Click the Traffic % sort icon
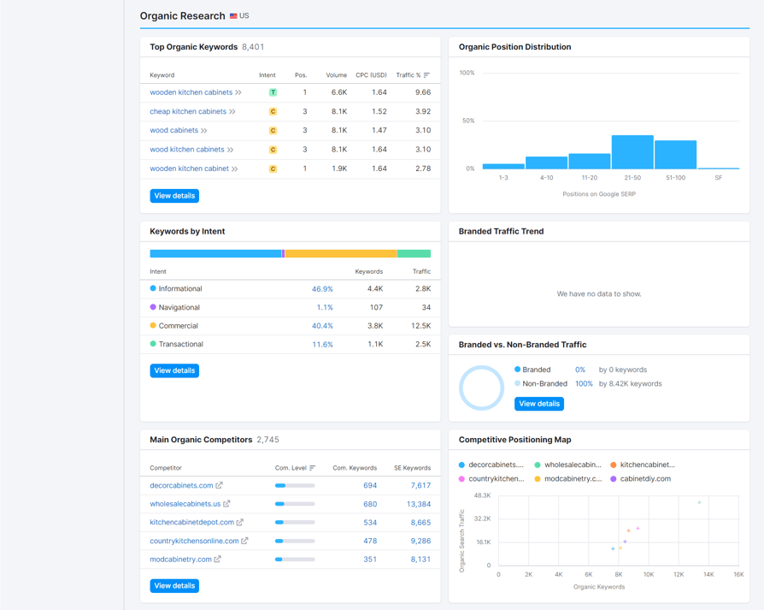 click(x=426, y=75)
